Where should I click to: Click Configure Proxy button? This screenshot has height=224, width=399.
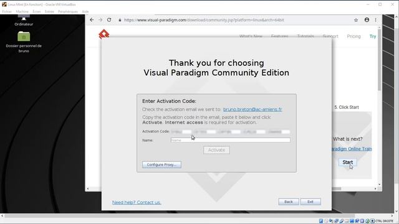pyautogui.click(x=161, y=164)
